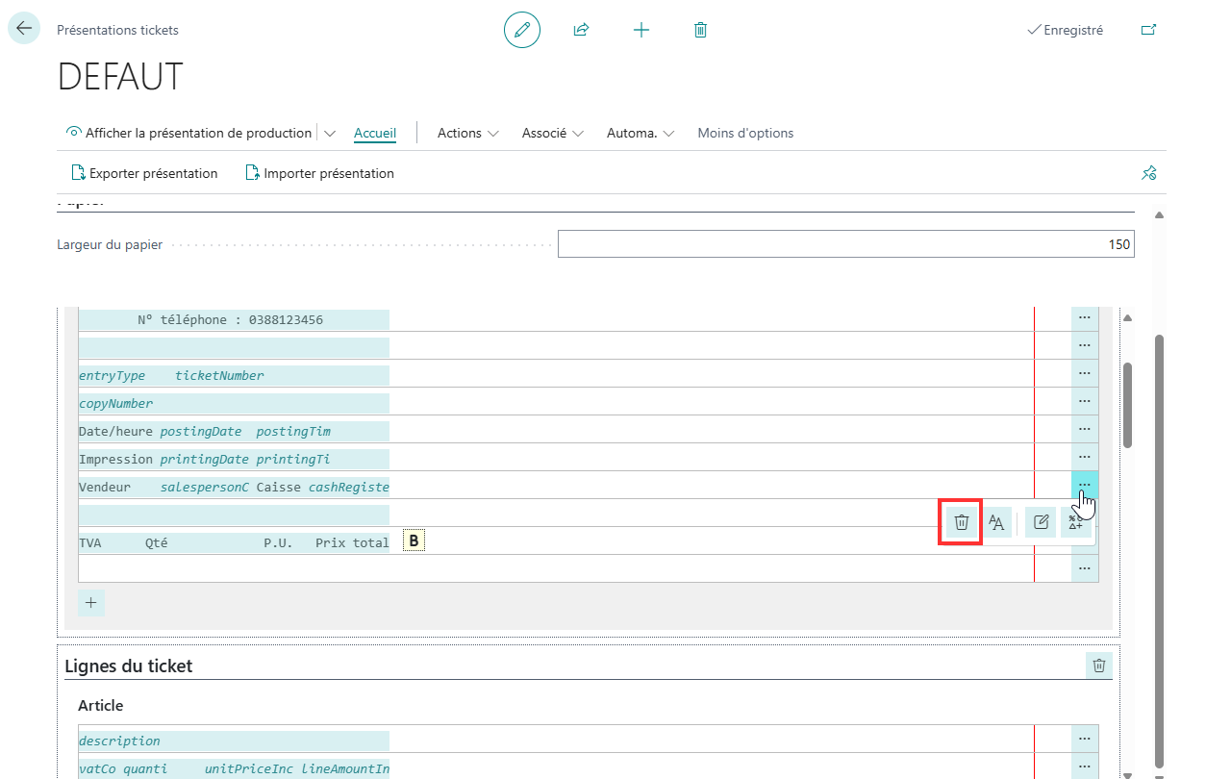Open options for vatCo quanti line
The image size is (1231, 779).
[x=1085, y=766]
